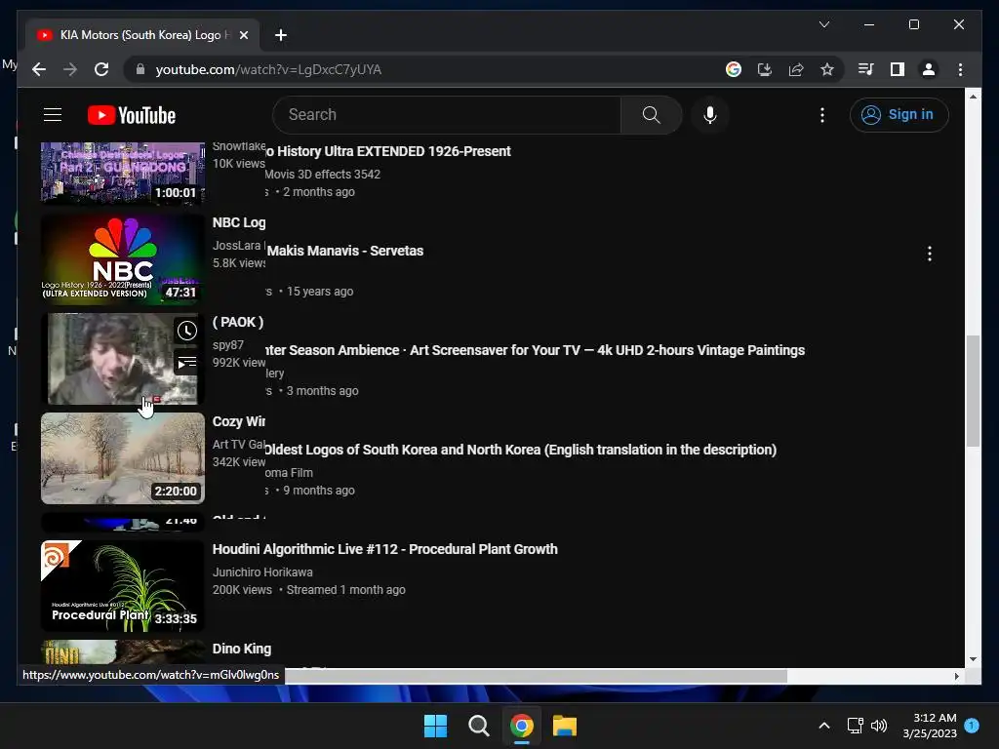Open the Windows Start menu
Image resolution: width=999 pixels, height=749 pixels.
pos(435,726)
